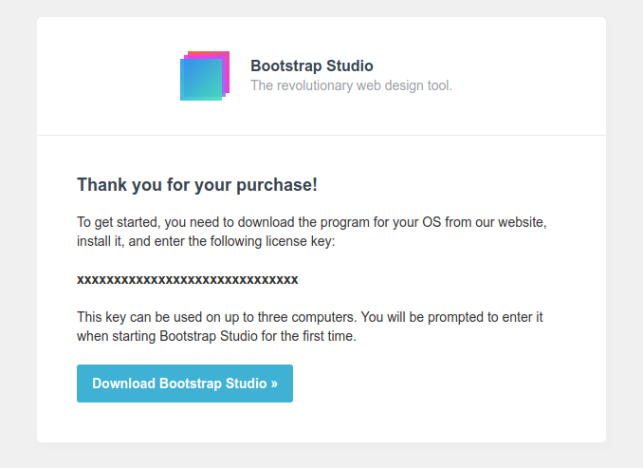Click the 'This key can be used' paragraph
643x468 pixels.
coord(309,326)
